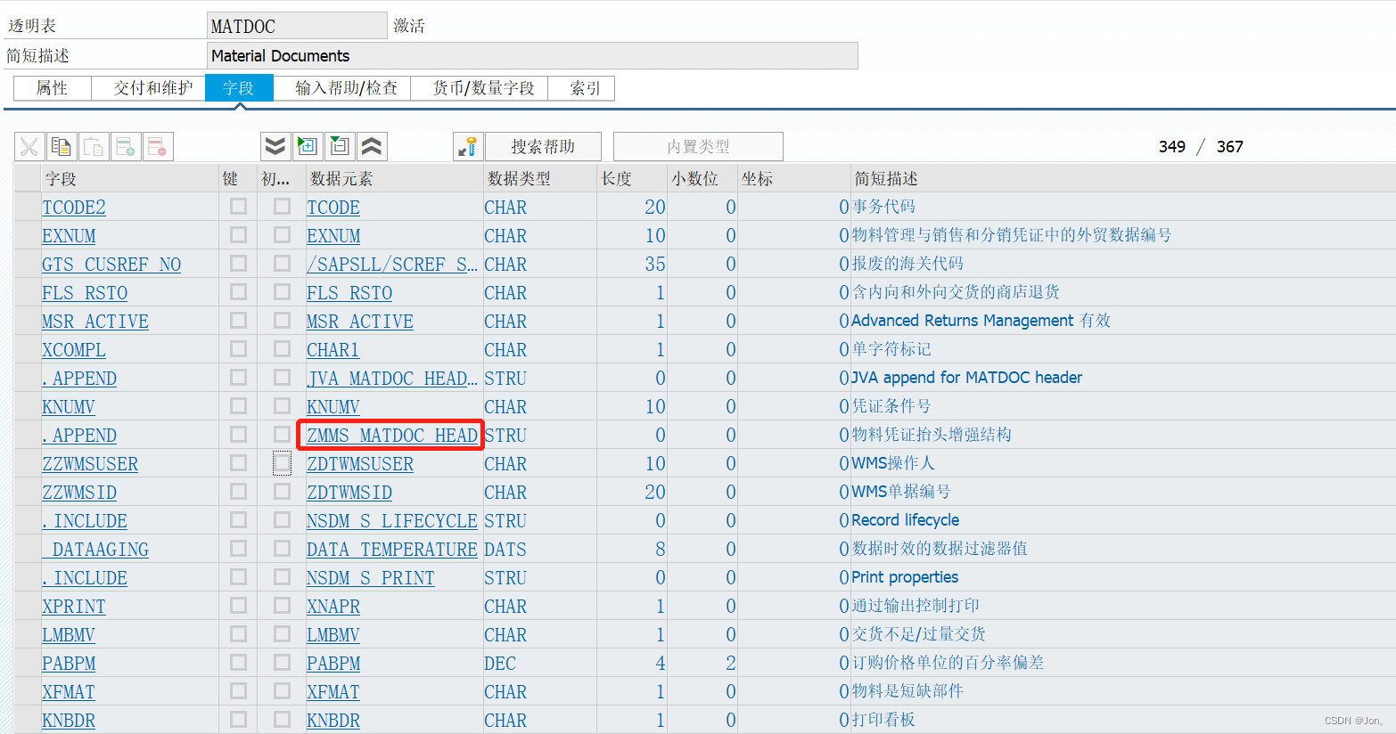Open the ZDTWMSUSER data element link
The width and height of the screenshot is (1396, 734).
(x=360, y=464)
